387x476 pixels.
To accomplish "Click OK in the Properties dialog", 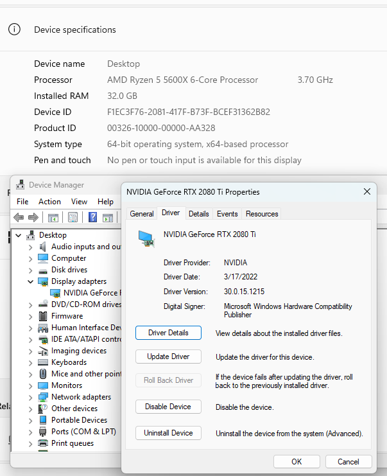I will [x=297, y=462].
